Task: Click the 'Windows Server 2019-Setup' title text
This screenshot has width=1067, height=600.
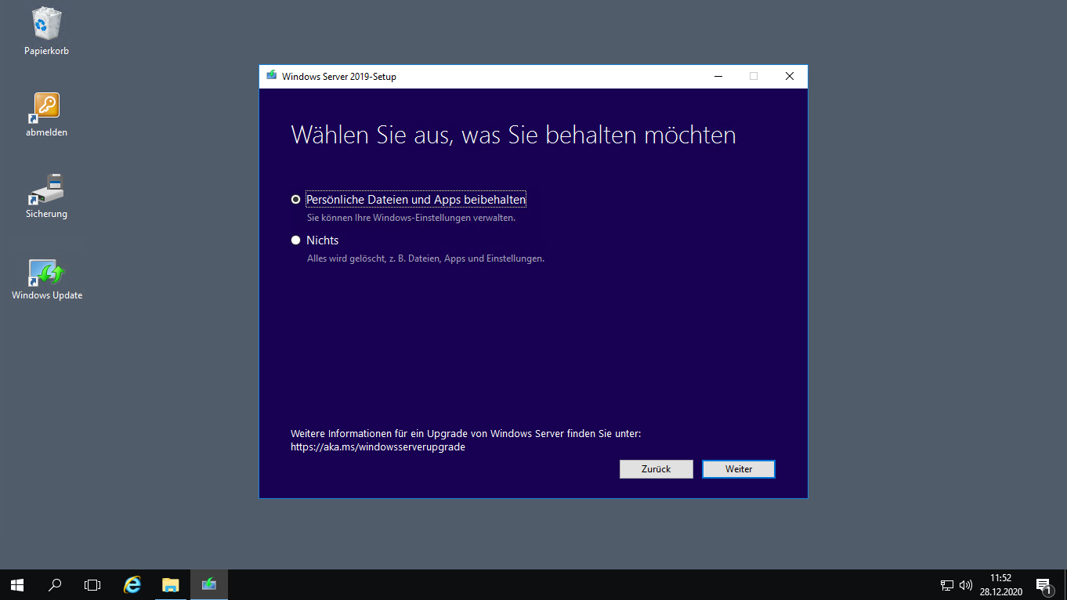Action: [x=339, y=77]
